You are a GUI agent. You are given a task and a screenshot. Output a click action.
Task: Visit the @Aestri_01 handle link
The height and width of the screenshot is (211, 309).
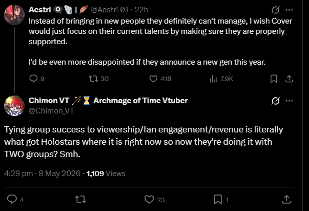(x=110, y=10)
